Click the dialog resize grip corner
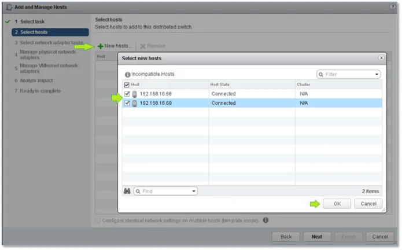Viewport: 402px width, 250px height. pos(383,210)
